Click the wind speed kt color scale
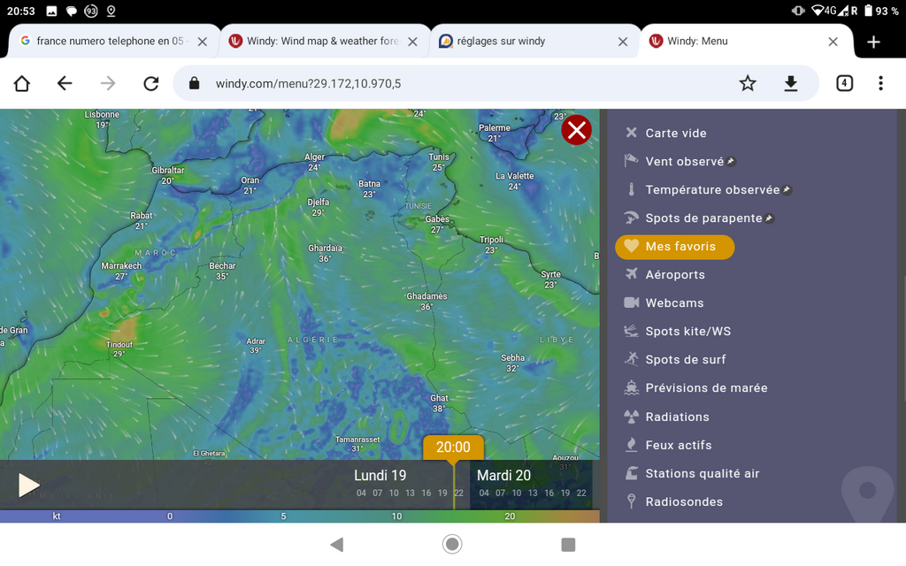 pyautogui.click(x=299, y=516)
